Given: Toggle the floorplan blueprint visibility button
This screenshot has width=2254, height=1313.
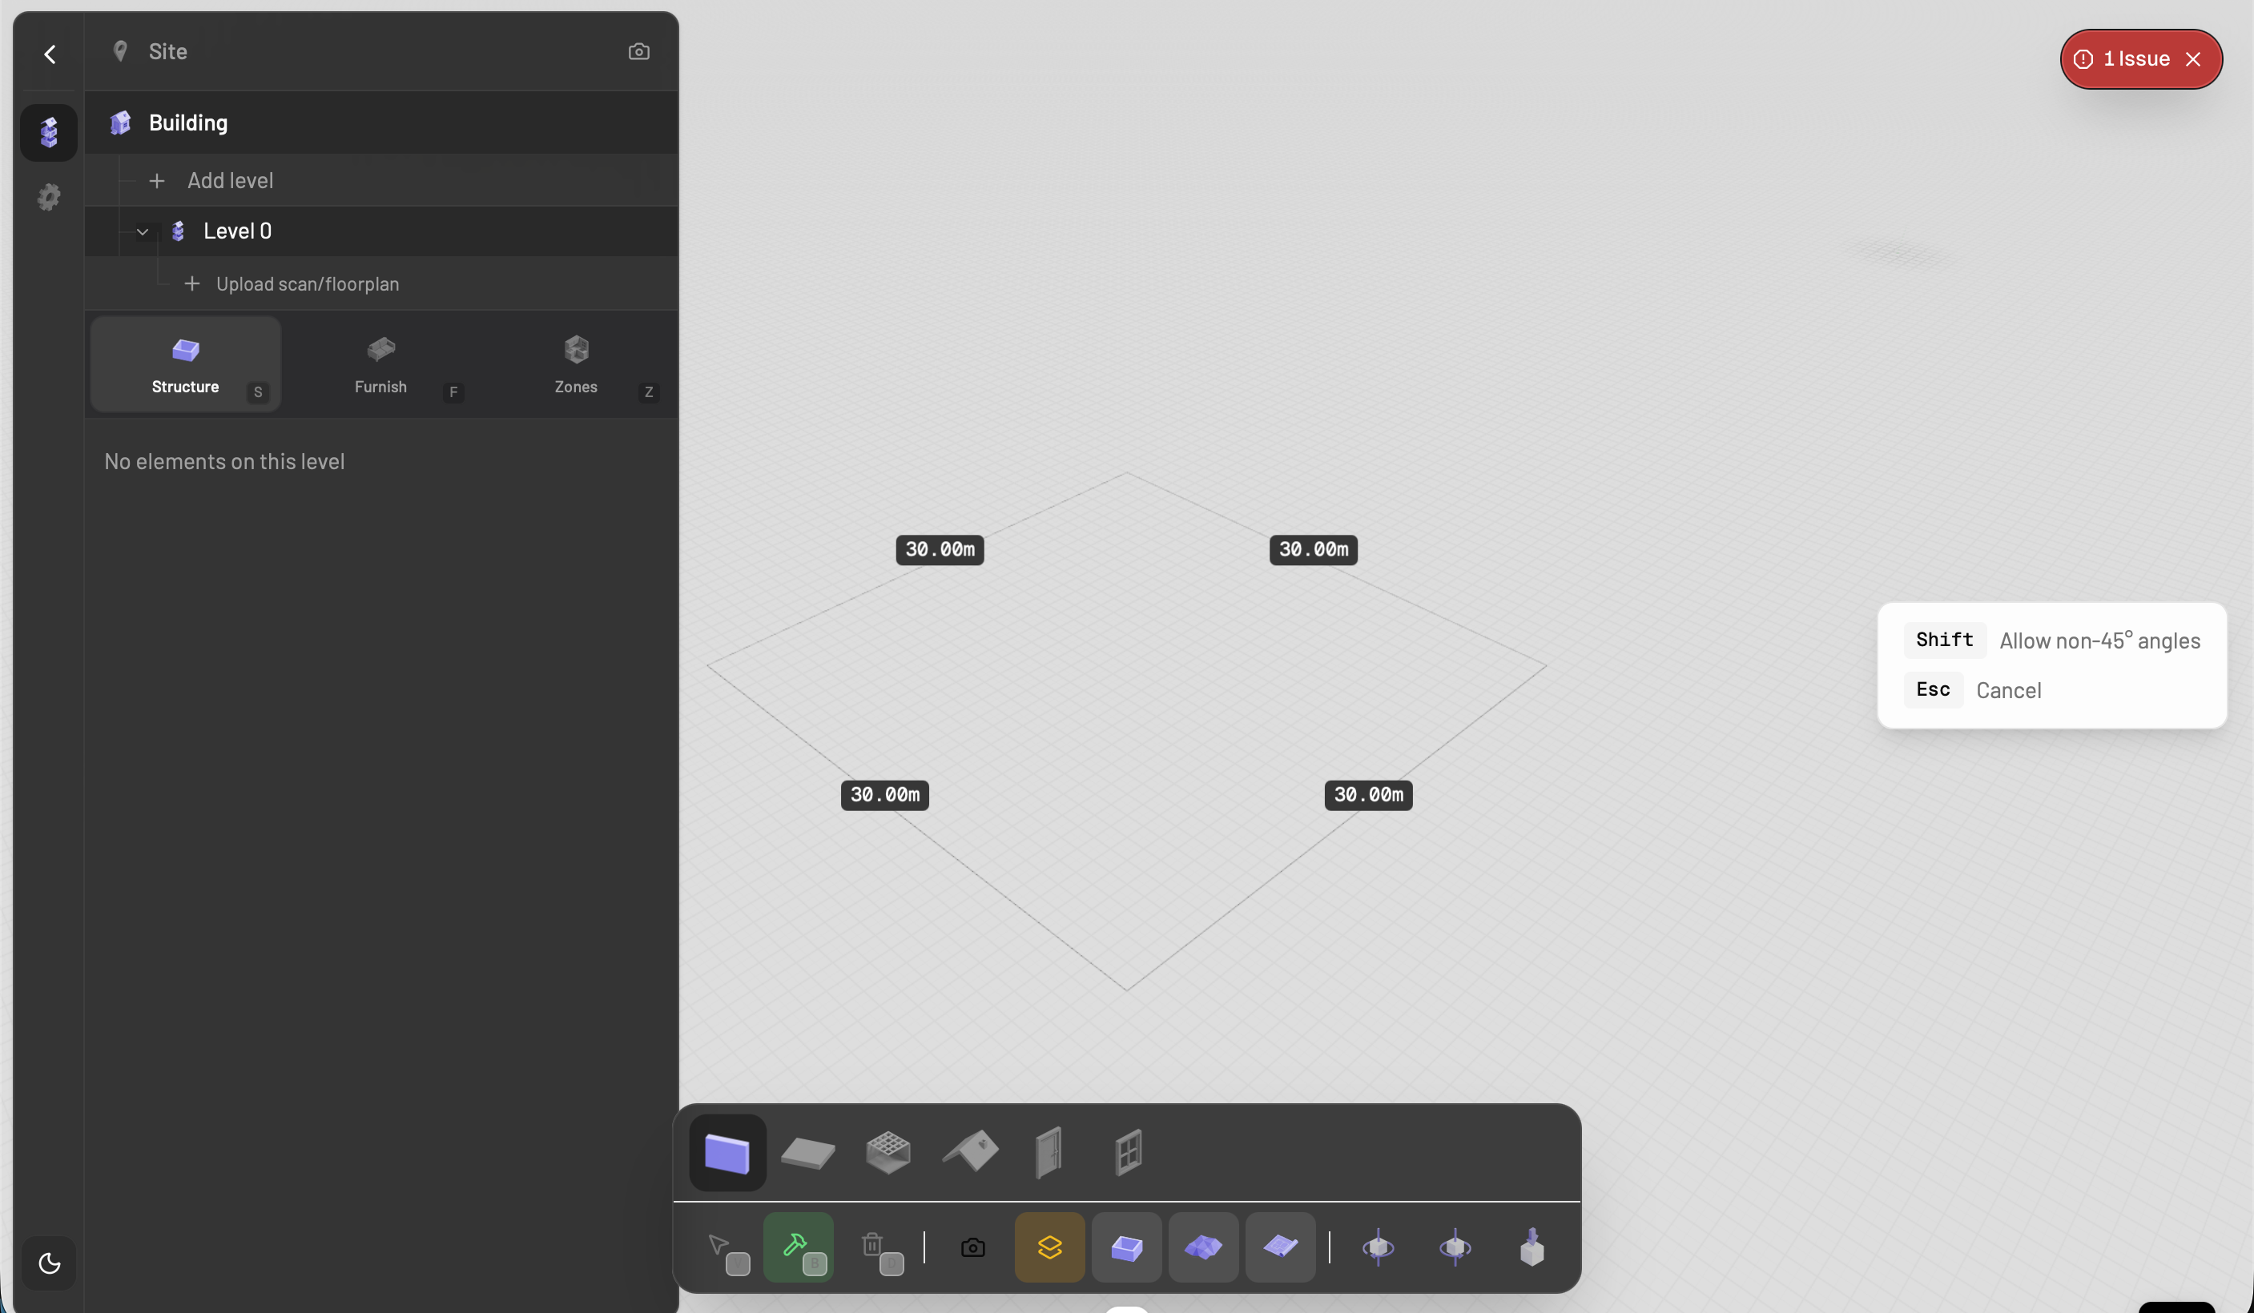Looking at the screenshot, I should pos(1280,1247).
